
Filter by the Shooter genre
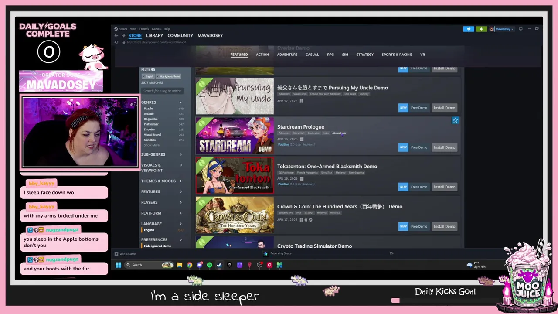point(163,130)
